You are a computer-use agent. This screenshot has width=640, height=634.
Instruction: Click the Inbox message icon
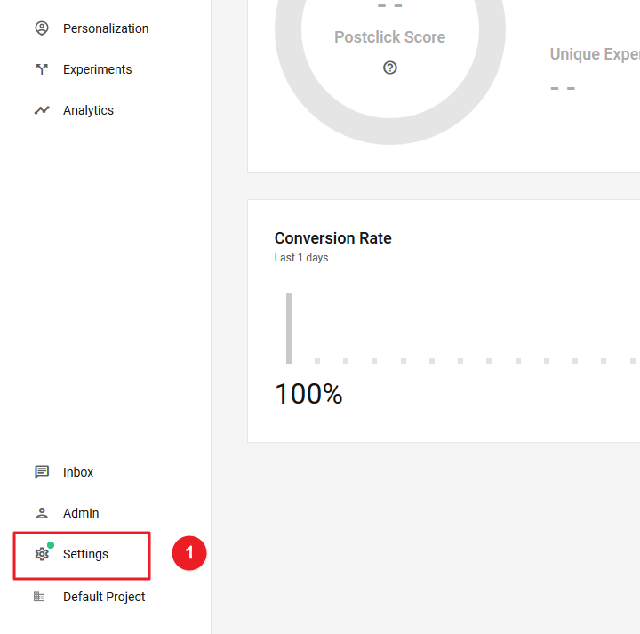42,472
